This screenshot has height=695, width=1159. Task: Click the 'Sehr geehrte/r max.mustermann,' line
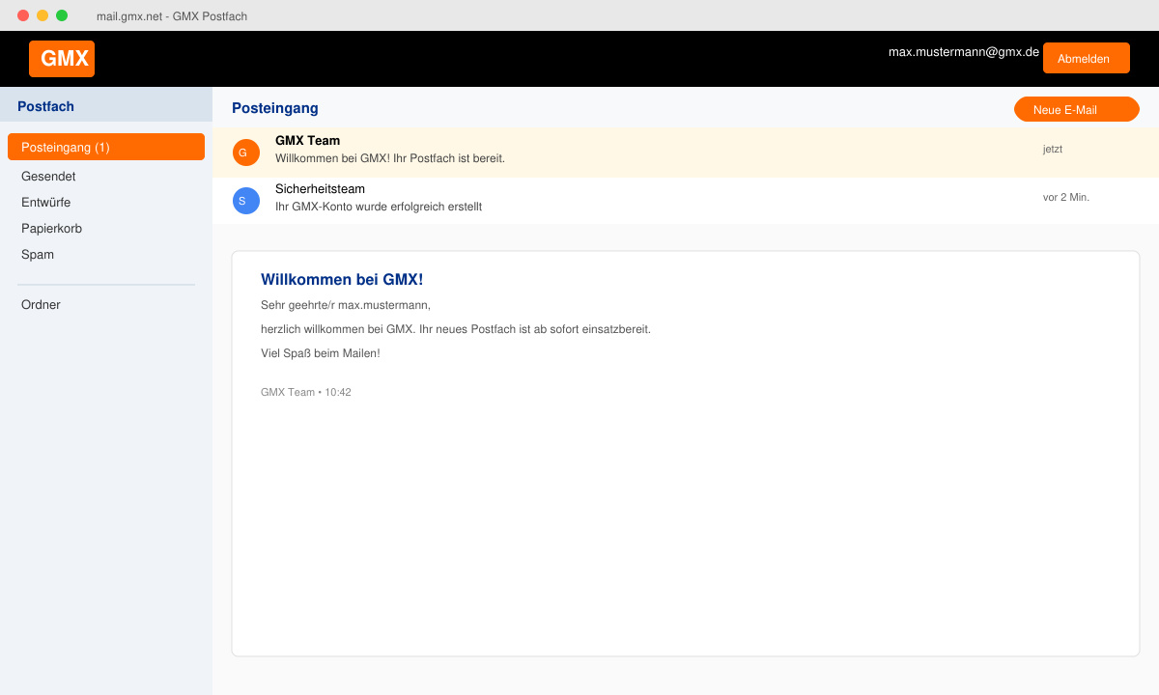coord(346,305)
